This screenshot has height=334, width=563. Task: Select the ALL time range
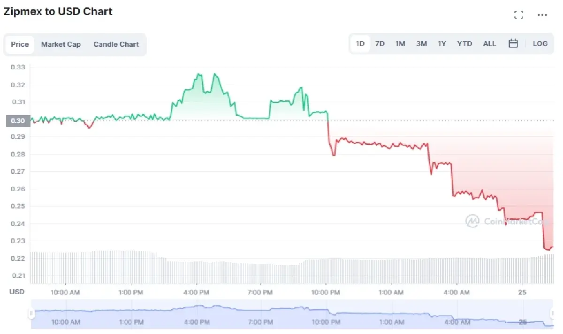click(x=489, y=43)
